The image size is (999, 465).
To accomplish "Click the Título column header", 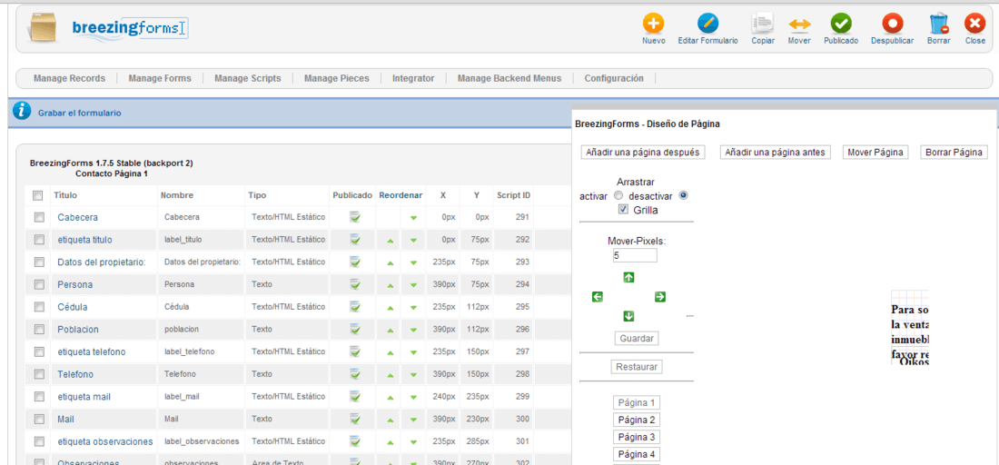I will (65, 195).
